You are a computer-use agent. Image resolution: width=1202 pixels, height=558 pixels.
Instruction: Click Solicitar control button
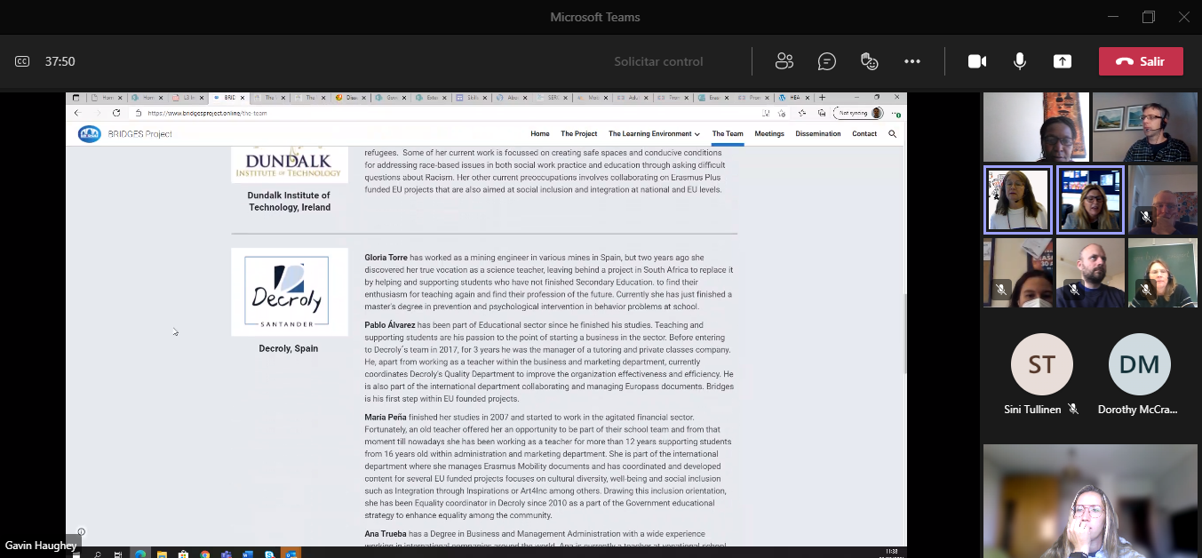coord(658,61)
